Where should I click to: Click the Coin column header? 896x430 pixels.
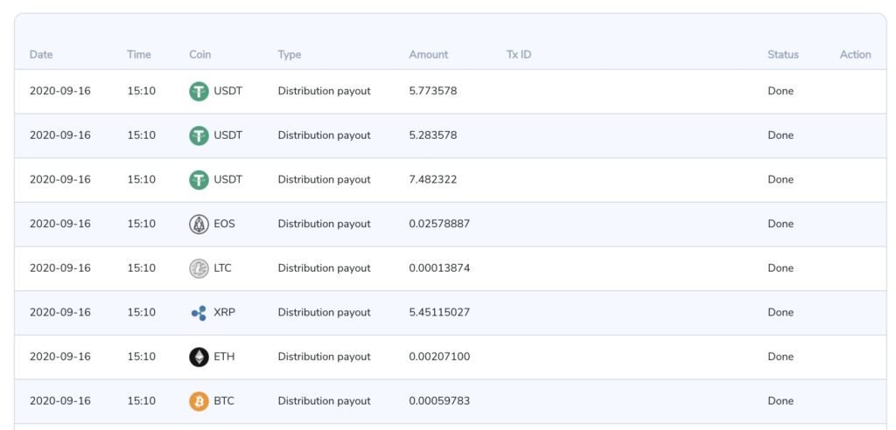click(200, 54)
